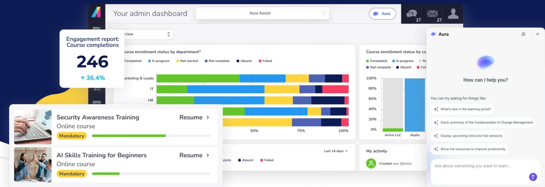The image size is (545, 187).
Task: Toggle Not complete legend in company chart
Action: pyautogui.click(x=378, y=67)
